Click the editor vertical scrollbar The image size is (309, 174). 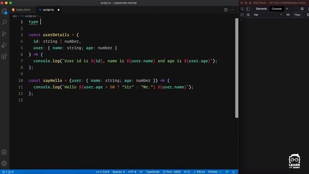[237, 68]
